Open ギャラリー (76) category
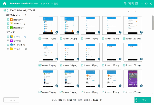The image size is (154, 105). tap(20, 37)
